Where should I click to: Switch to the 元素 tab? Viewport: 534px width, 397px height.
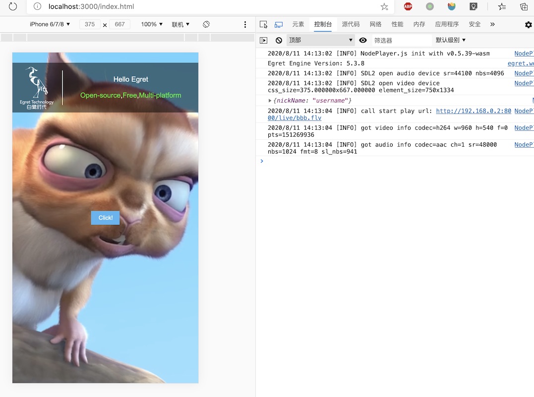298,24
